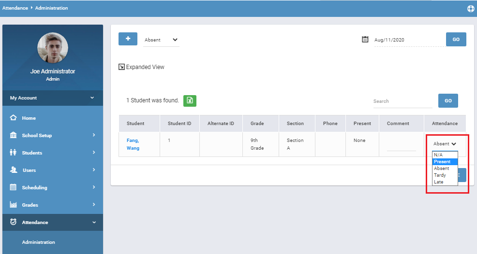This screenshot has width=477, height=254.
Task: Click the Attendance alarm clock icon
Action: (13, 222)
